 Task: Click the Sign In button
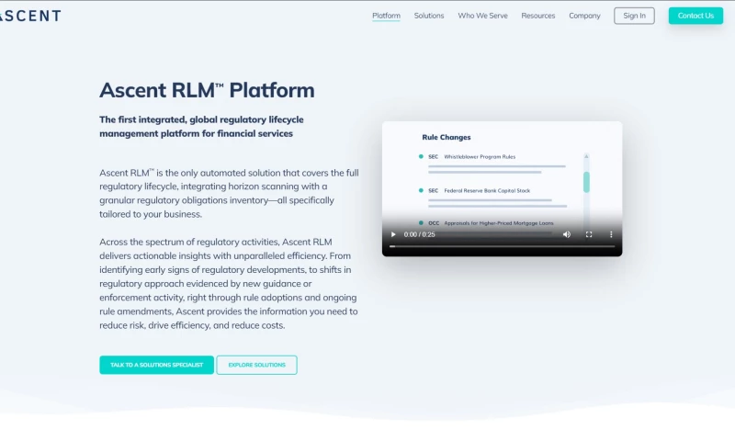tap(634, 16)
